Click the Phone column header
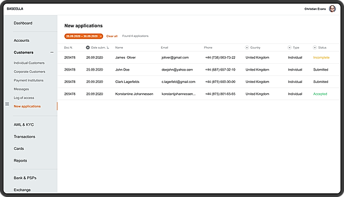Viewport: 344px width, 197px height. (208, 48)
